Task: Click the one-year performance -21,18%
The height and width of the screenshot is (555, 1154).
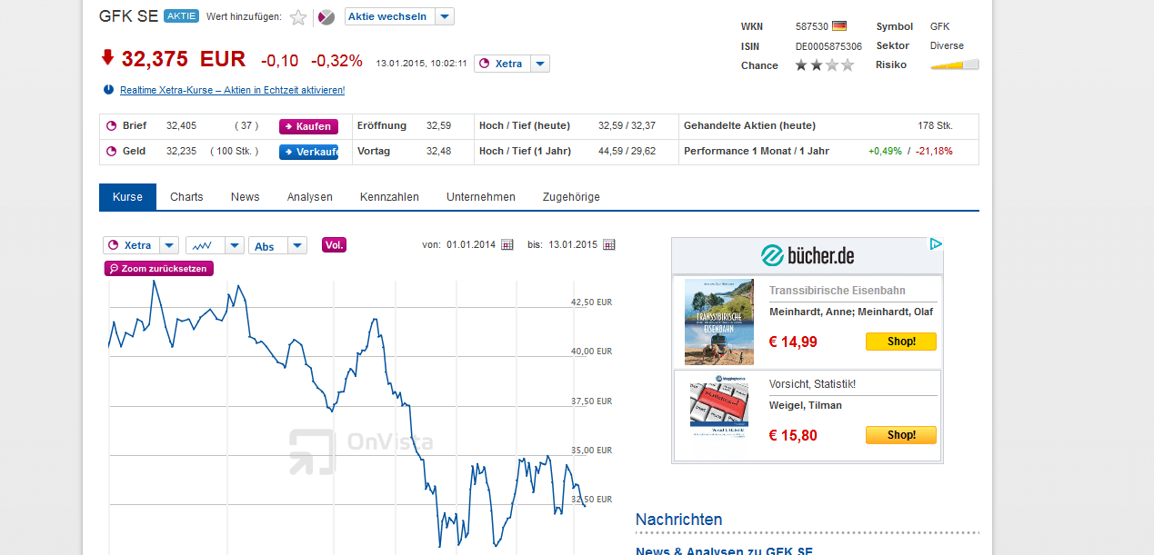Action: pyautogui.click(x=934, y=151)
